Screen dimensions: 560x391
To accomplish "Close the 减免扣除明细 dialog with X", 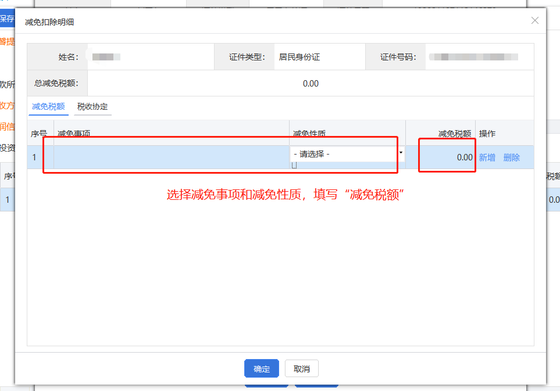I will point(535,21).
